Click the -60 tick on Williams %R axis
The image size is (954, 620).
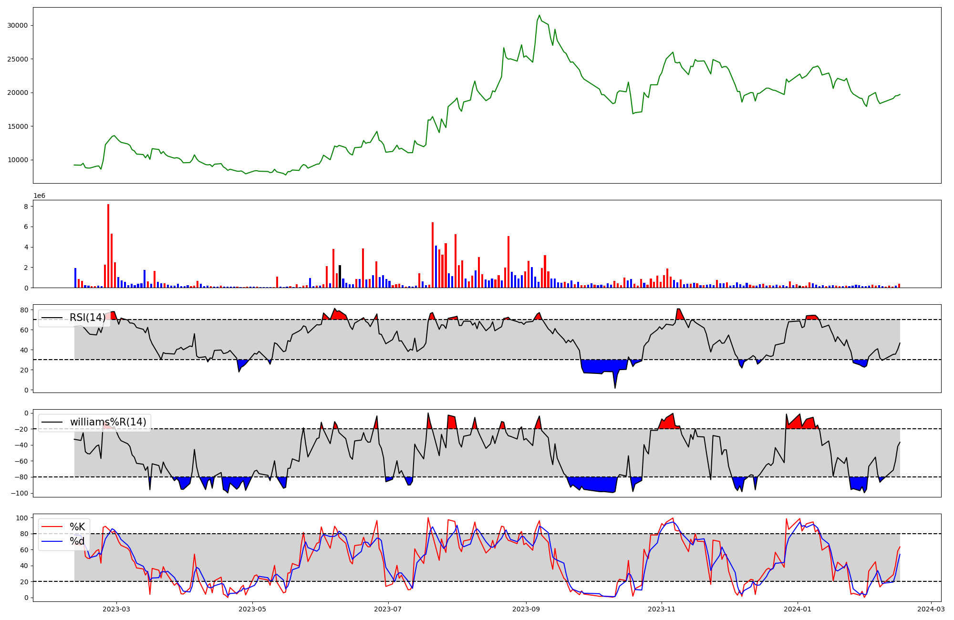(x=21, y=461)
